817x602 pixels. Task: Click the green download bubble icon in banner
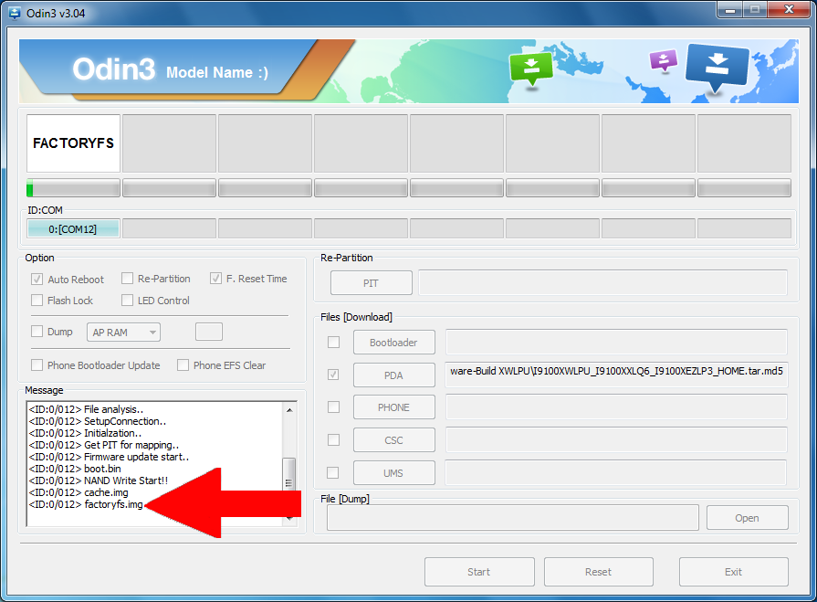pos(531,69)
